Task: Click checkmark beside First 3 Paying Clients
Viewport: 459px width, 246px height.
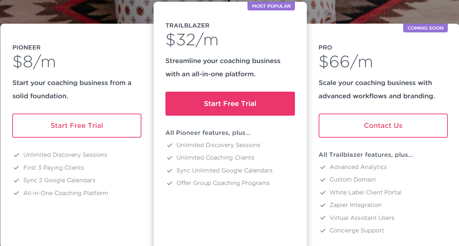Action: tap(16, 168)
